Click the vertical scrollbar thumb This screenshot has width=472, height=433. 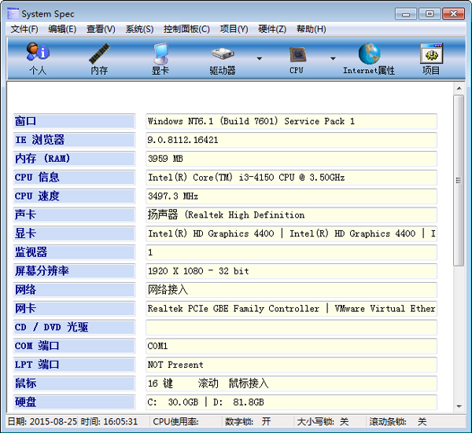[459, 181]
